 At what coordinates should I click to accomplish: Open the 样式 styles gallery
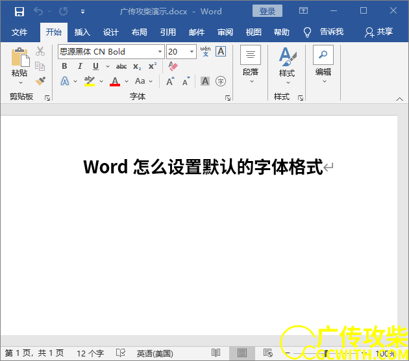click(x=287, y=65)
